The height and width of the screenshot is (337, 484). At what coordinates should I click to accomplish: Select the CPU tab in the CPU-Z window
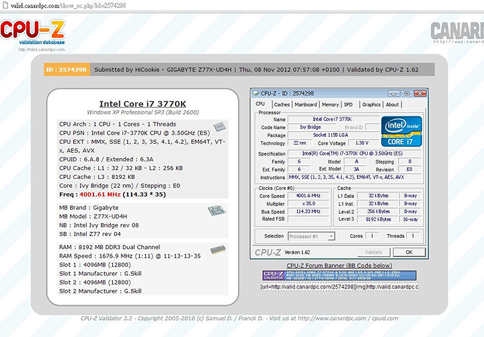pos(260,104)
